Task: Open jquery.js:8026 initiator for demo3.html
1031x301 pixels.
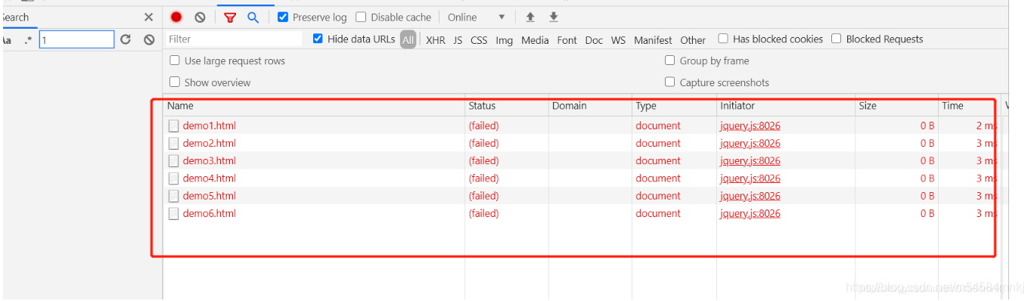Action: coord(750,160)
